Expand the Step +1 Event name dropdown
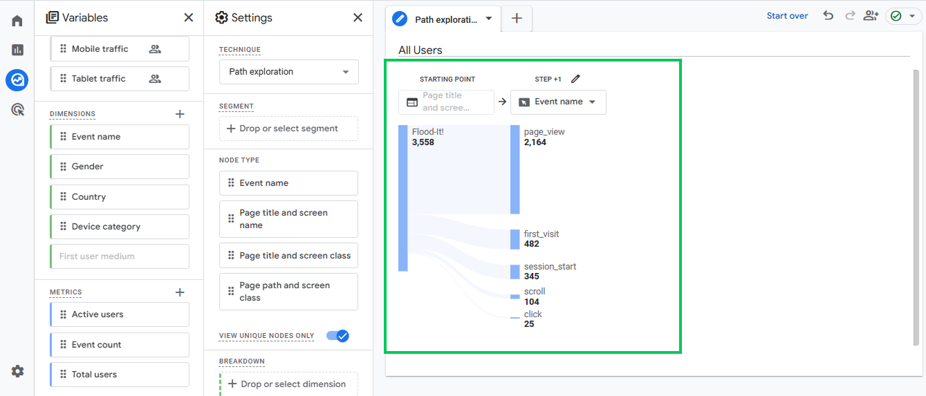The height and width of the screenshot is (396, 926). point(558,102)
